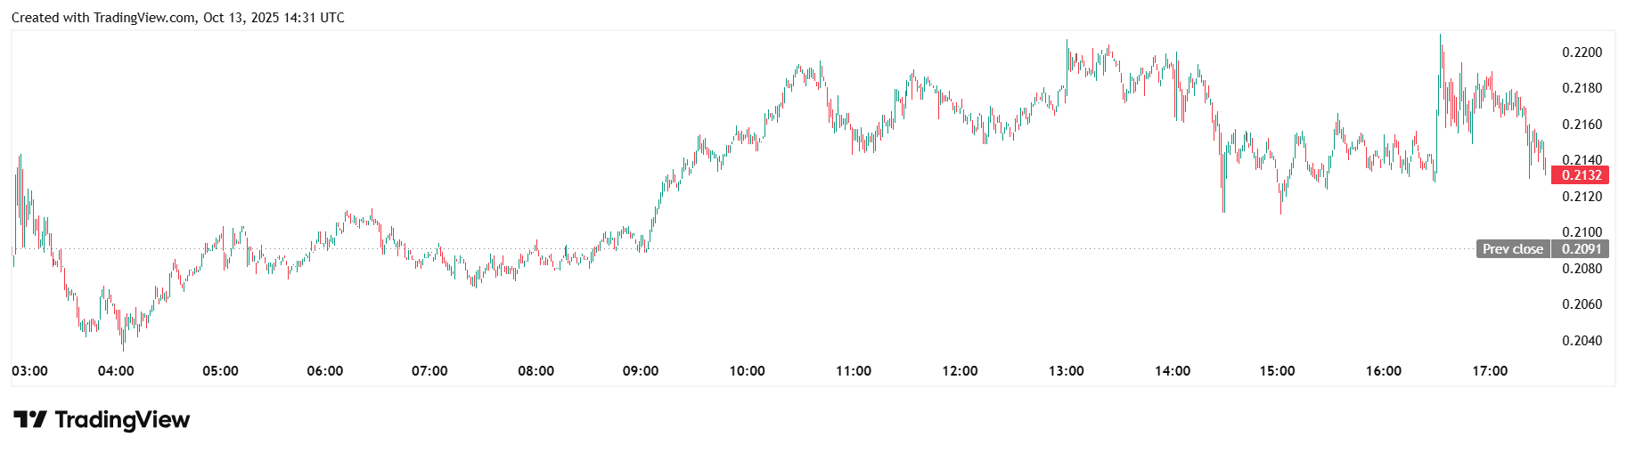This screenshot has height=453, width=1627.
Task: Click the 0.2040 price axis label
Action: click(1582, 341)
